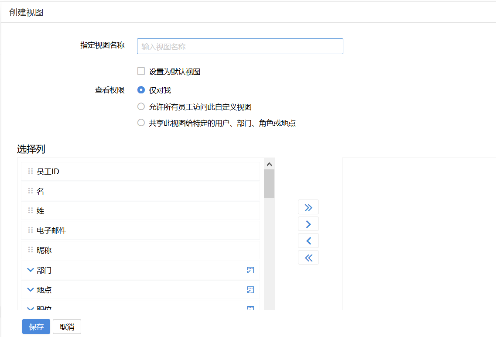The image size is (496, 337).
Task: Click the 取消 button
Action: click(67, 327)
